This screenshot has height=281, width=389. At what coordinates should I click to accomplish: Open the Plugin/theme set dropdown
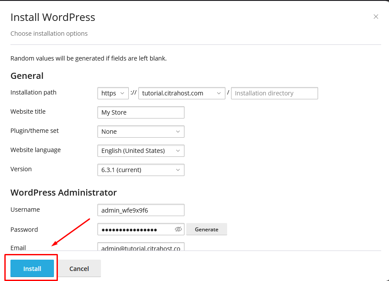(x=141, y=132)
